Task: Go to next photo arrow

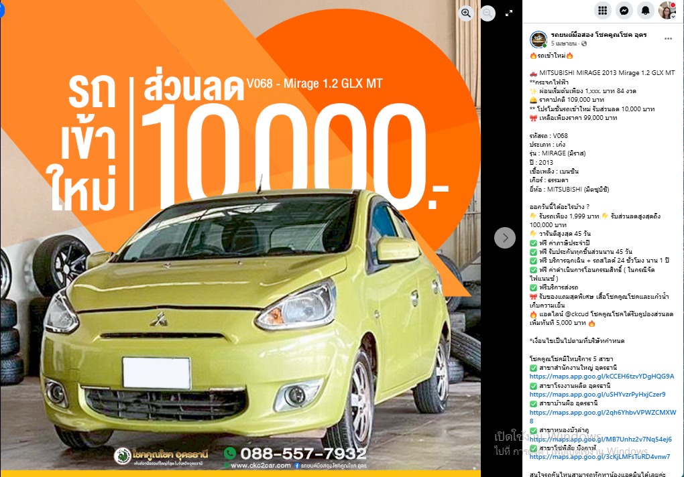Action: click(505, 238)
